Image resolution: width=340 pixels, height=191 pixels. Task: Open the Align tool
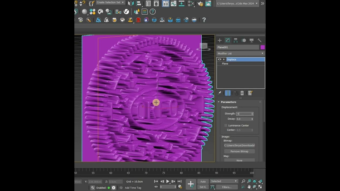coord(139,3)
